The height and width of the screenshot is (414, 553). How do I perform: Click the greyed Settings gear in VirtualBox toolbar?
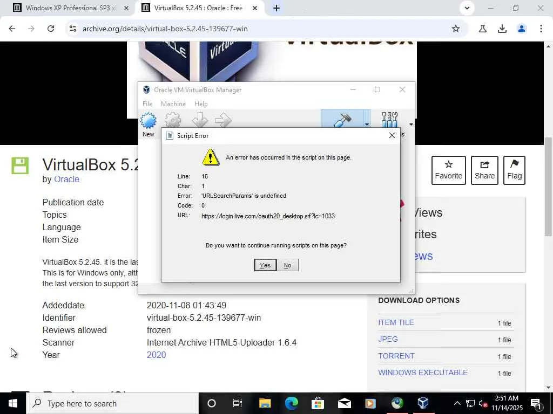point(173,120)
